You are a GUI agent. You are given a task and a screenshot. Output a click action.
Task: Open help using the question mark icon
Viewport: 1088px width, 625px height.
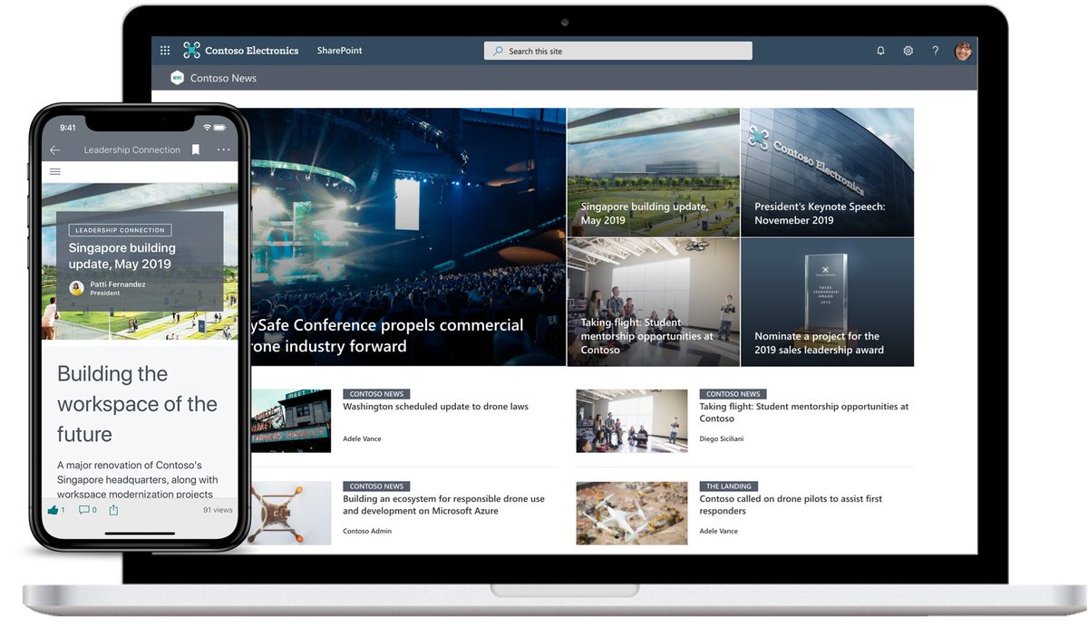coord(935,51)
